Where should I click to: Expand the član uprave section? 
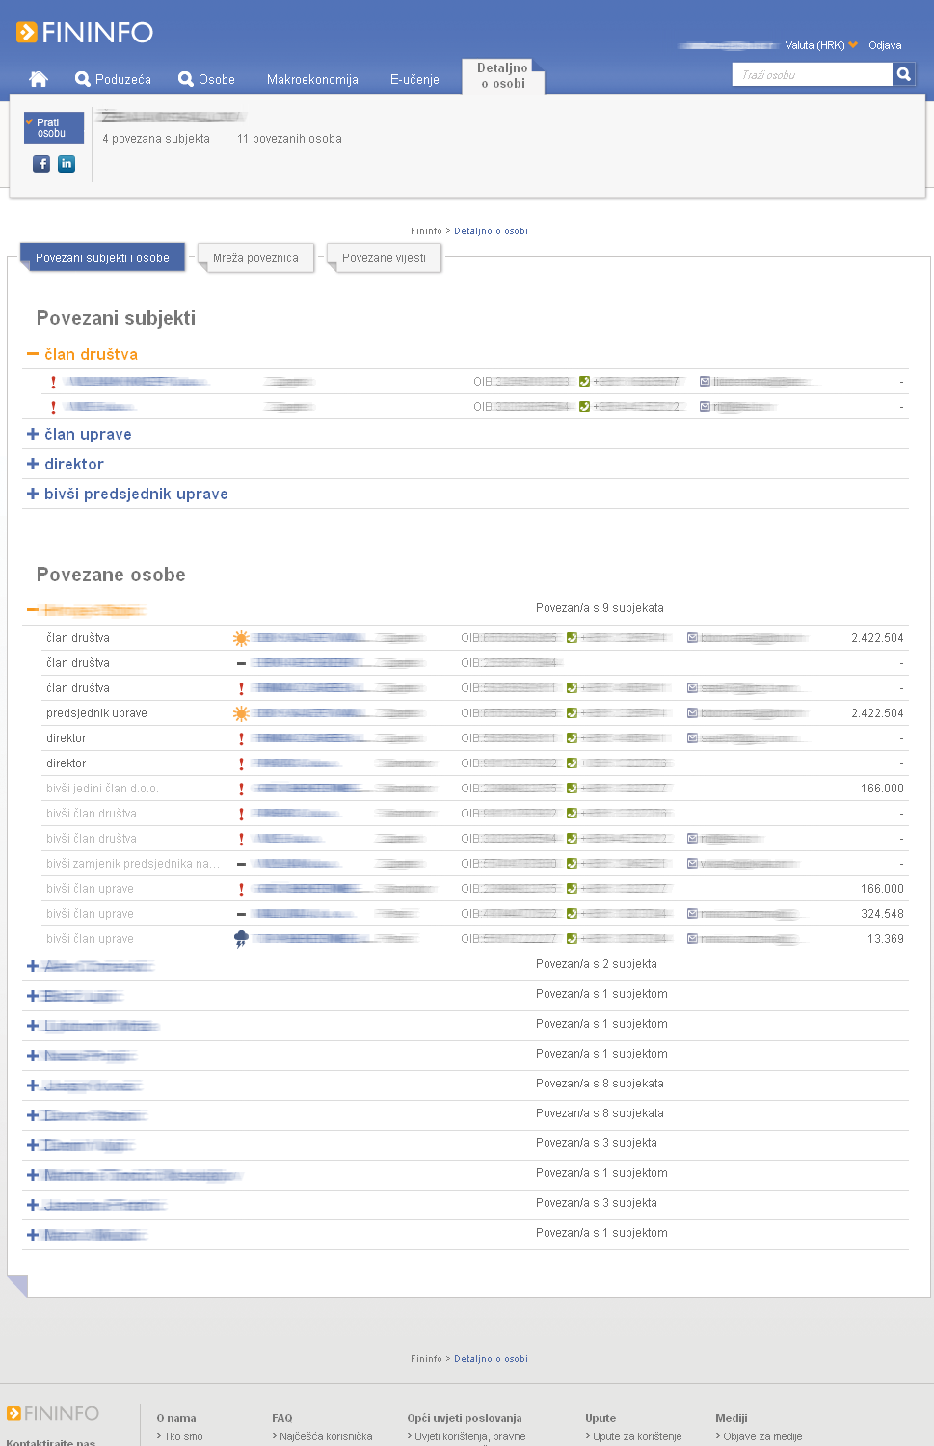click(33, 435)
